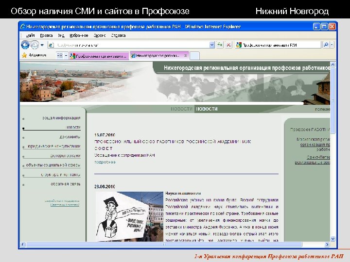Image resolution: width=350 pixels, height=262 pixels.
Task: Close the Нижегородская tab with its X
Action: (185, 55)
